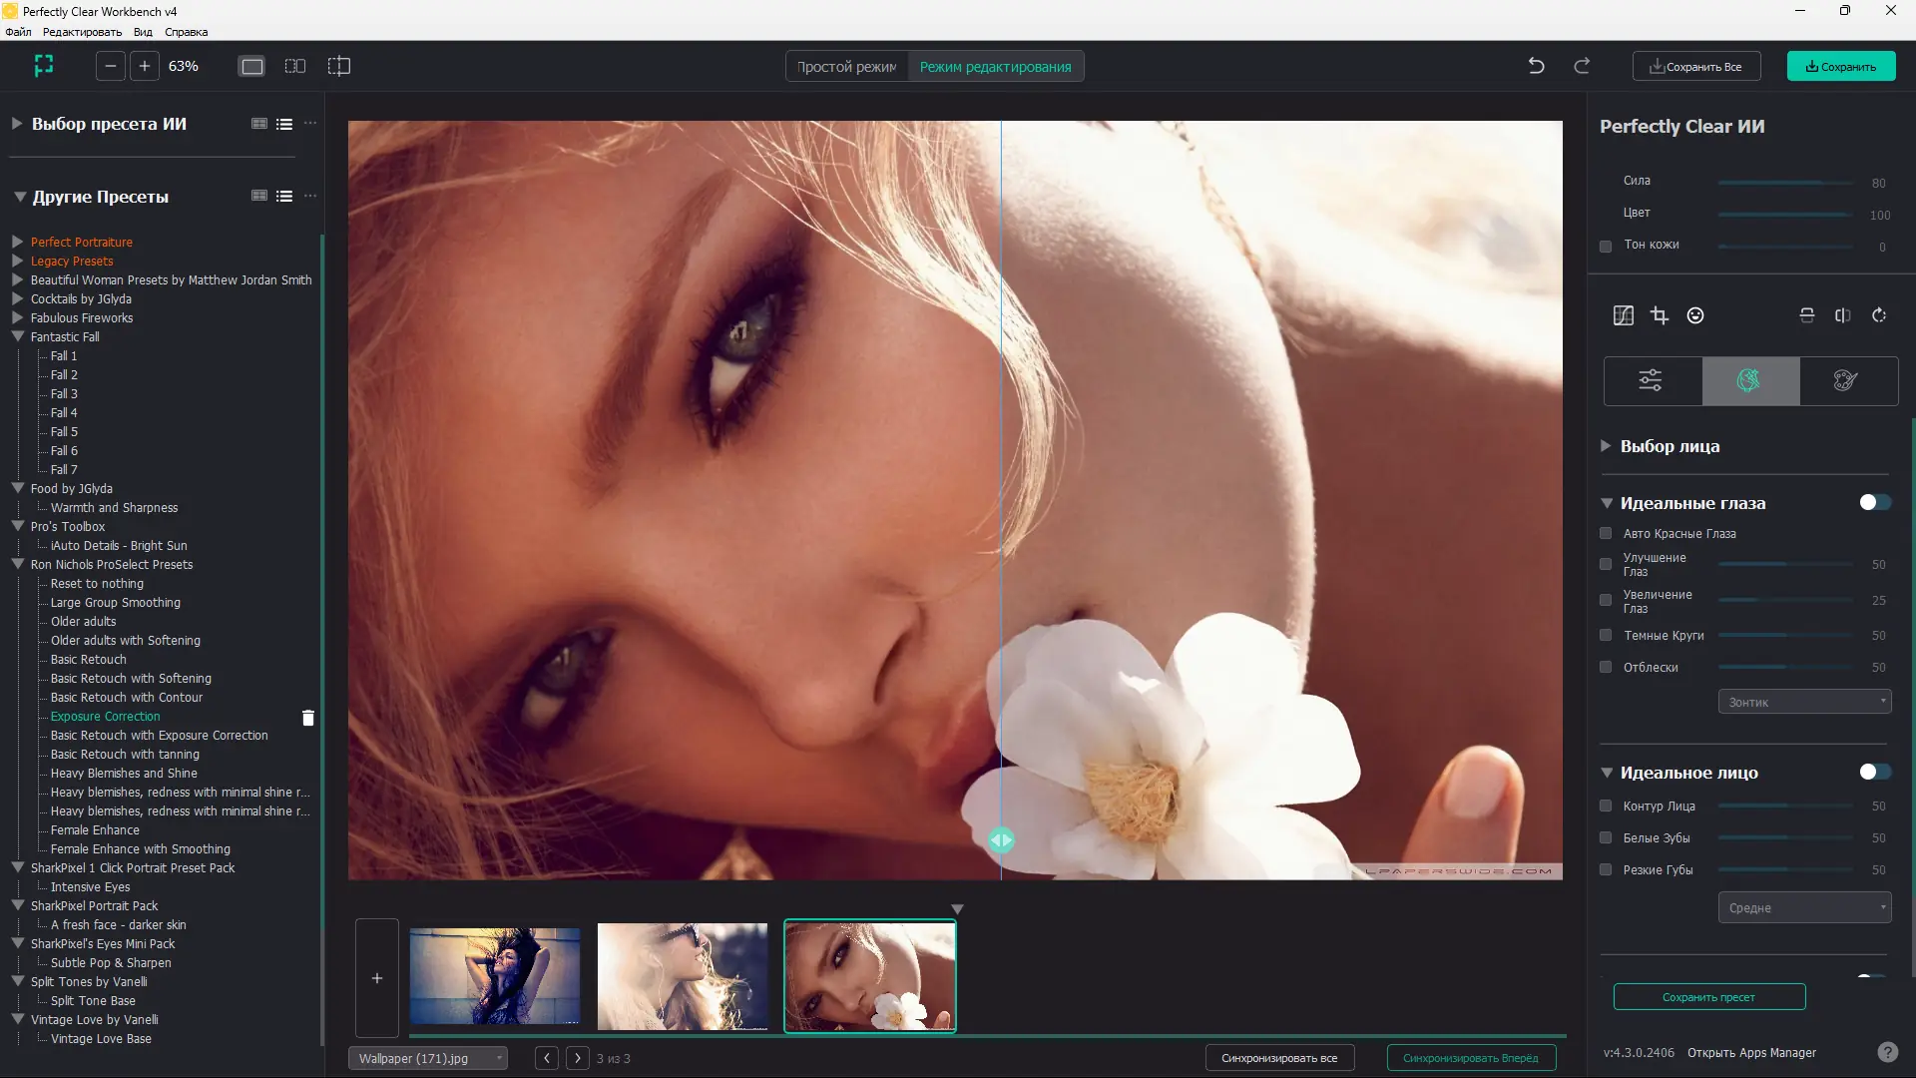Open the adjustment sliders tab icon
The image size is (1916, 1078).
(1651, 380)
